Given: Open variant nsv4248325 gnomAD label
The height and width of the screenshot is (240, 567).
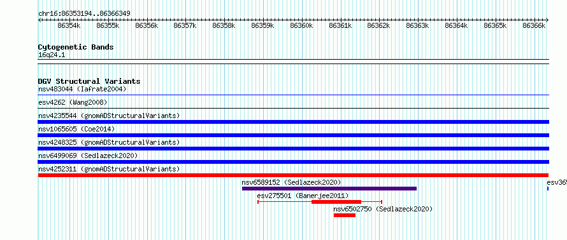Looking at the screenshot, I should coord(109,142).
